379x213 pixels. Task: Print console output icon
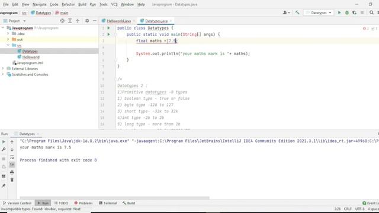[12, 172]
